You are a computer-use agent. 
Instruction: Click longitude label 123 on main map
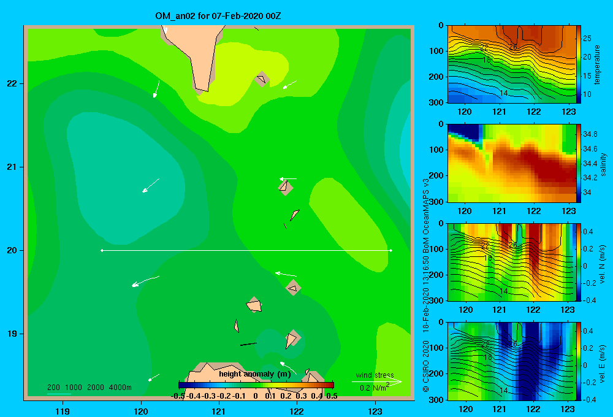coord(375,411)
